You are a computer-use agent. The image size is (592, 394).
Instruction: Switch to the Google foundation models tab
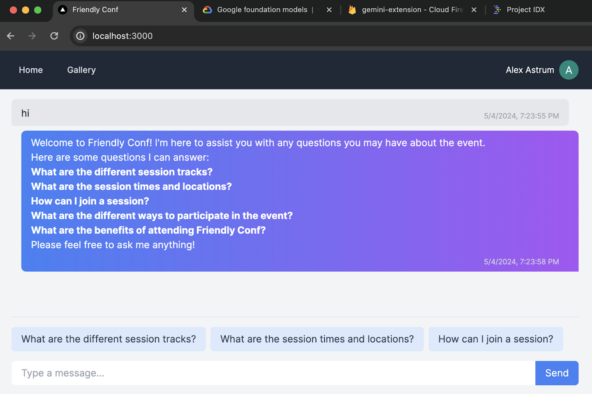pos(261,10)
